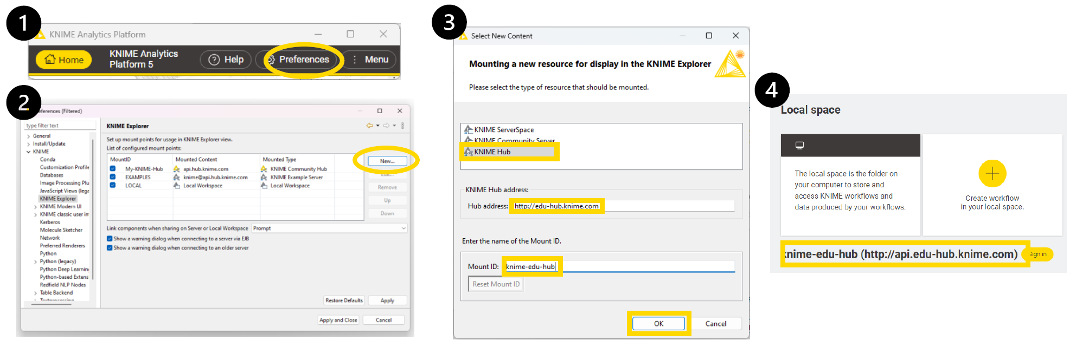Collapse the KNIME preferences node
The image size is (1076, 347).
click(28, 152)
